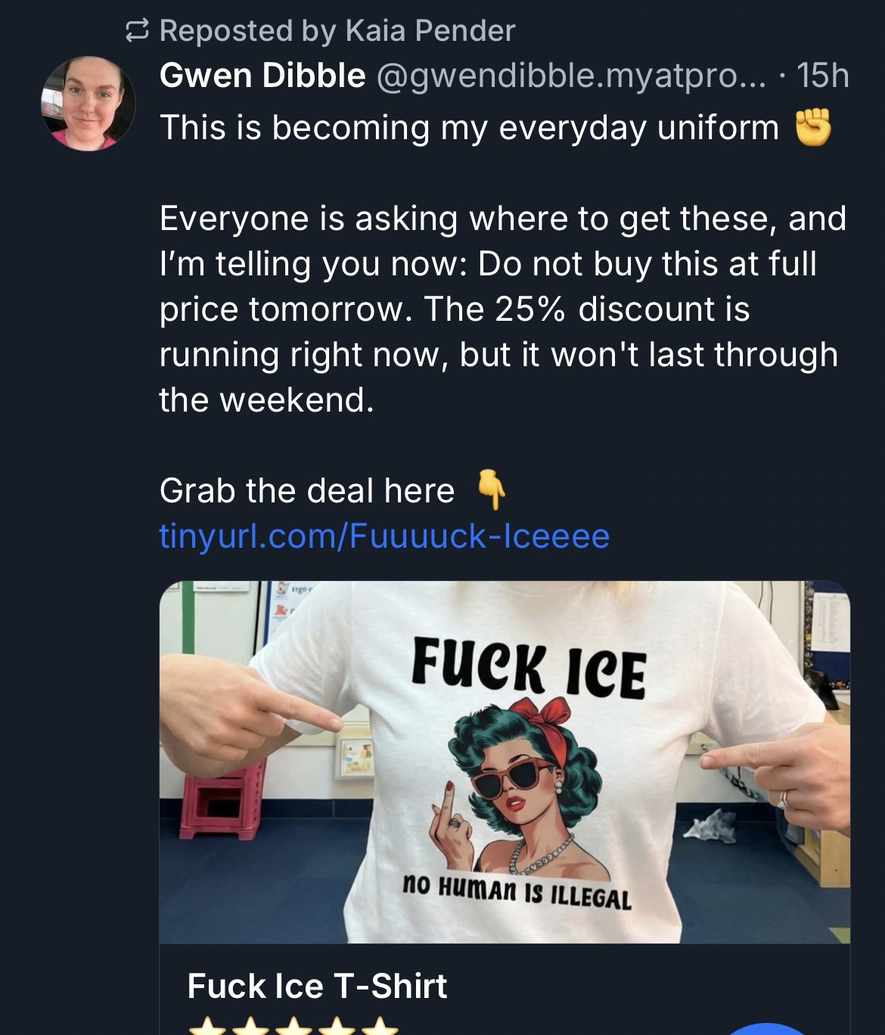Click the "everyday uniform" post line
This screenshot has height=1035, width=885.
469,127
